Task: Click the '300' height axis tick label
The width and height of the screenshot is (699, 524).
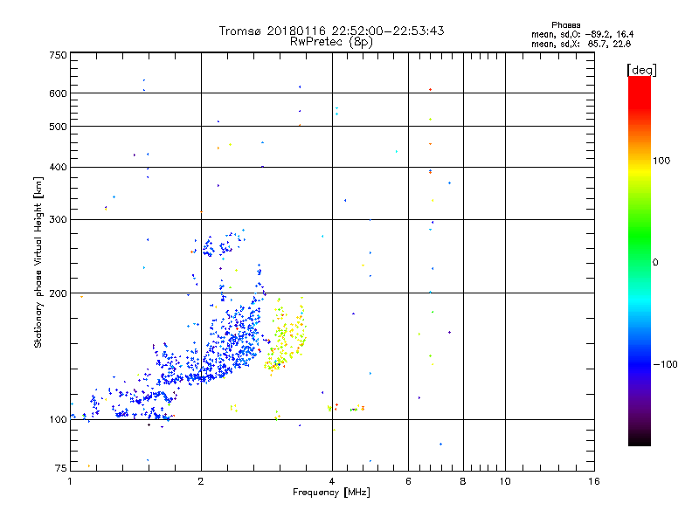Action: [58, 220]
